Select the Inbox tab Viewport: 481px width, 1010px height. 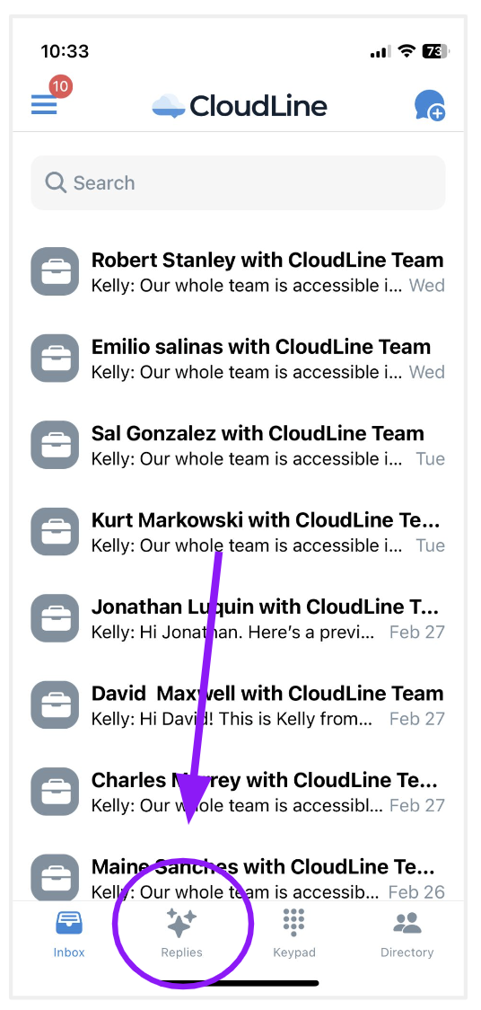[69, 933]
